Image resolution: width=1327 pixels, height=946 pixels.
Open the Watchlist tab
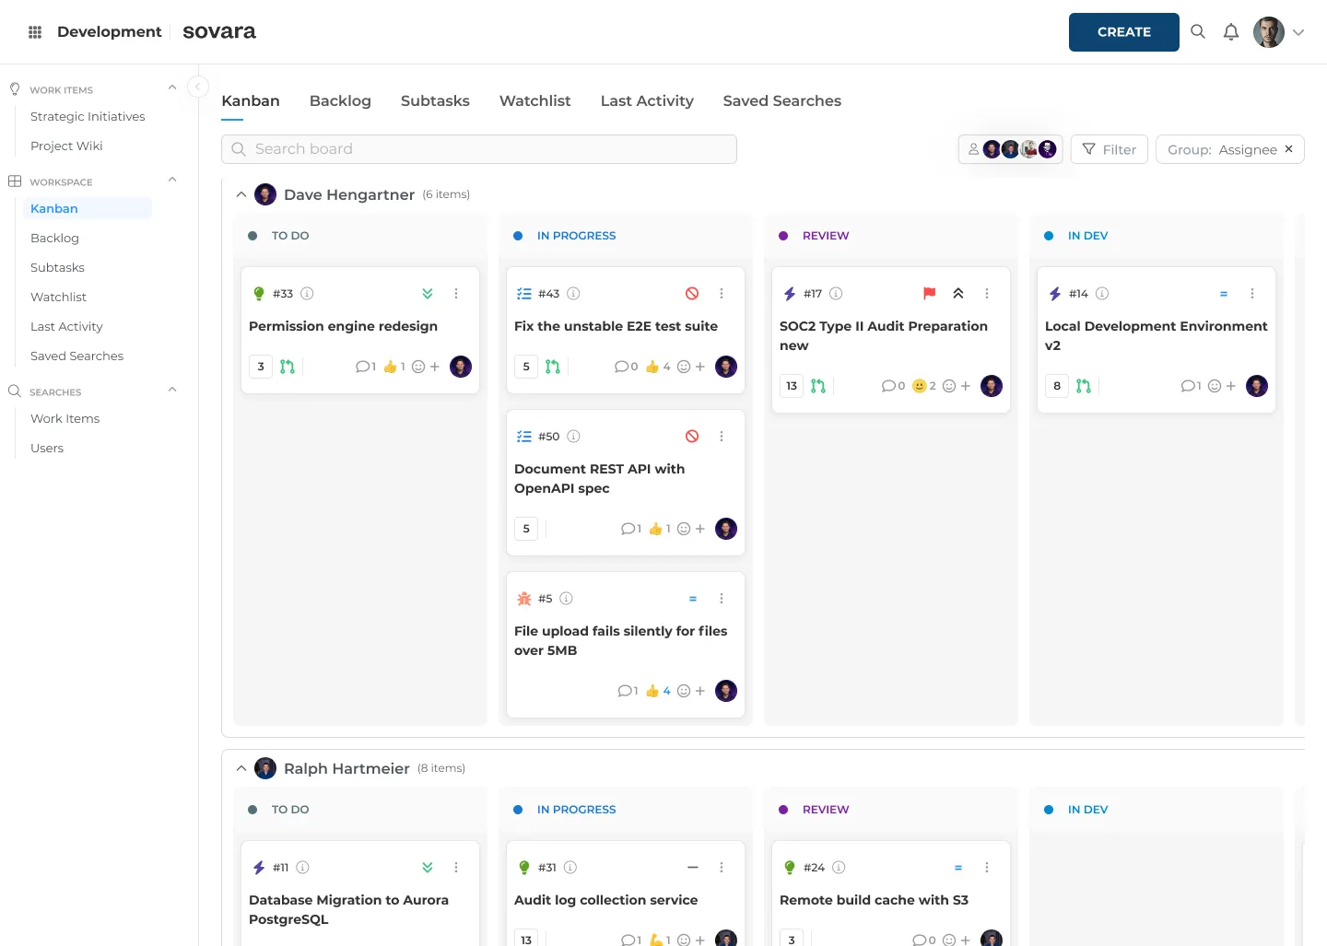coord(534,101)
